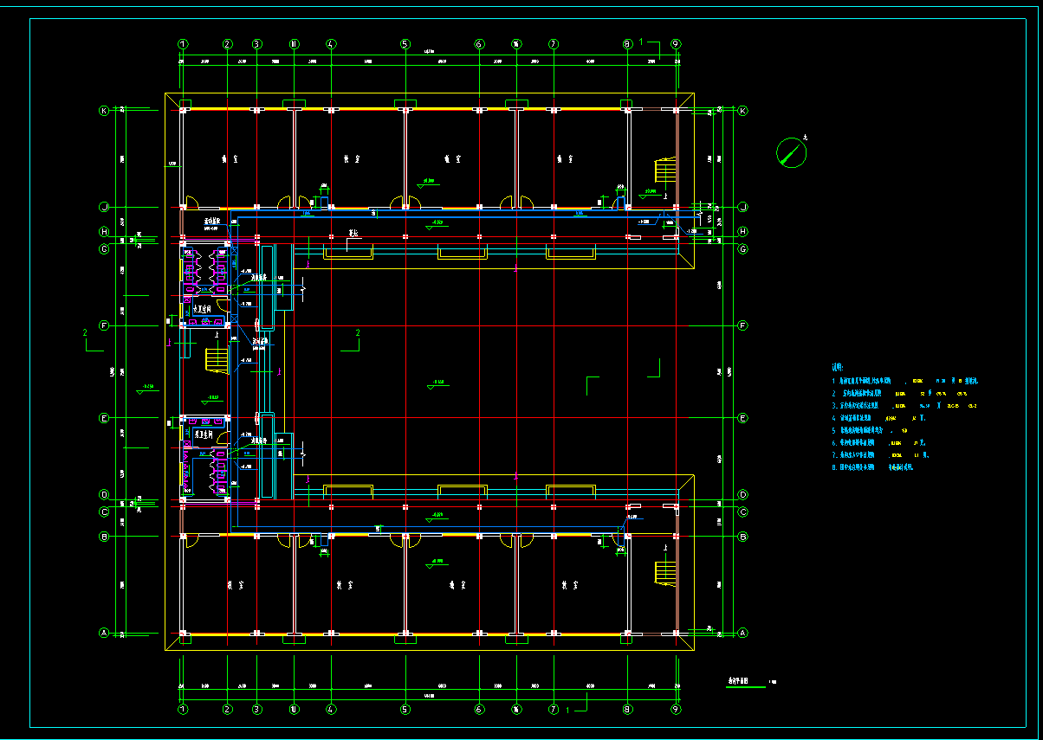
Task: Click grid bubble 1 in the bottom row
Action: pos(183,710)
